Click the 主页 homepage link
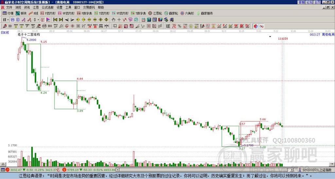335x179 pixels. (x=317, y=2)
